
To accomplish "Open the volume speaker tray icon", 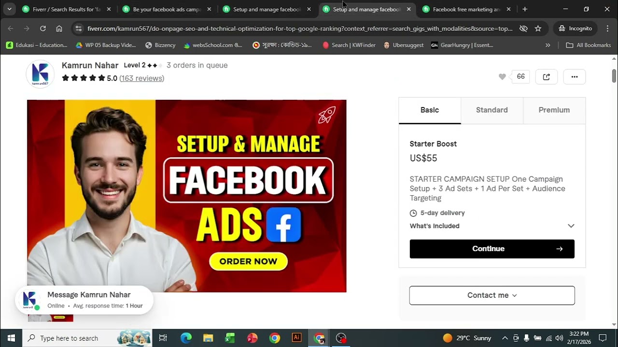I will tap(559, 338).
